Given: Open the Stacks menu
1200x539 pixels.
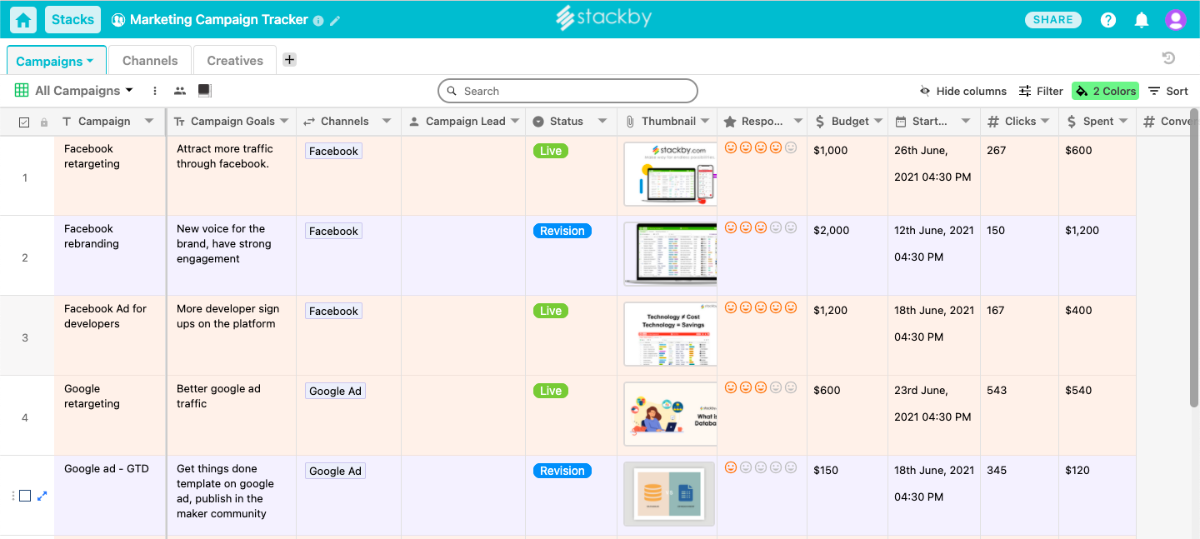Looking at the screenshot, I should pos(72,19).
